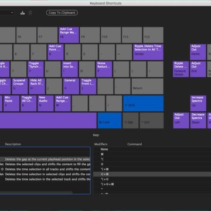Screen dimensions: 211x211
Task: Select the ⌥+⌘ modifier row
Action: (x=152, y=169)
